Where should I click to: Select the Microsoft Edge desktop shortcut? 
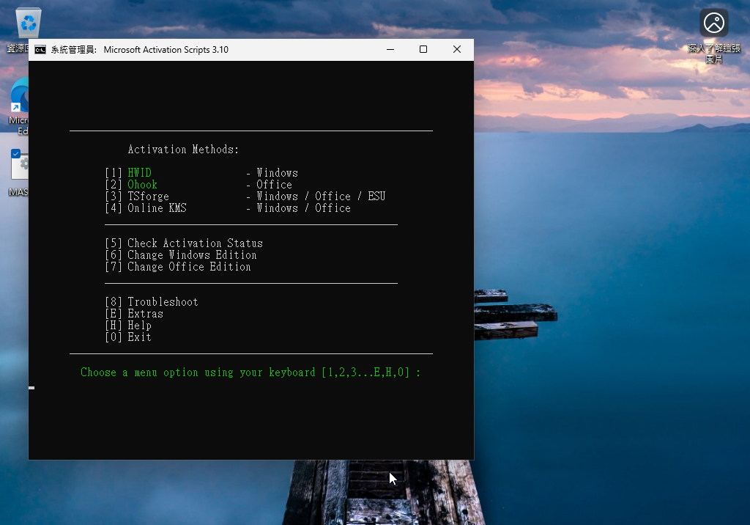pyautogui.click(x=19, y=99)
